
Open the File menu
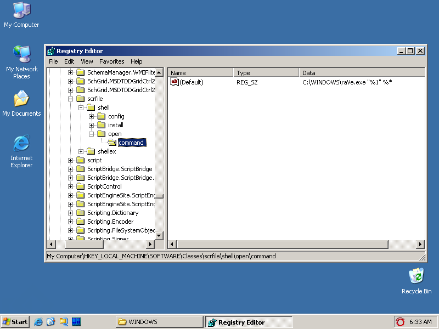coord(53,61)
